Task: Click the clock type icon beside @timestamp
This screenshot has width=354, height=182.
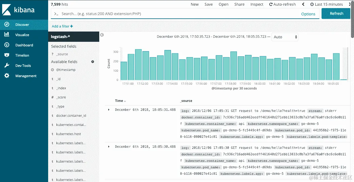Action: pyautogui.click(x=52, y=70)
